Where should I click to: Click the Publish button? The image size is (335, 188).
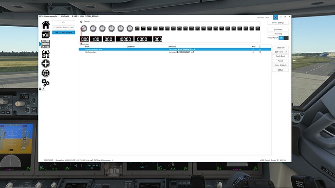click(280, 61)
